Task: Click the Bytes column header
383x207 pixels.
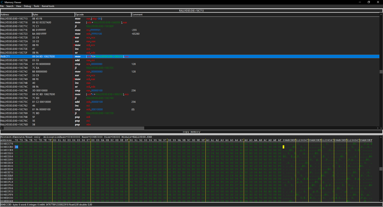Action: click(x=53, y=15)
